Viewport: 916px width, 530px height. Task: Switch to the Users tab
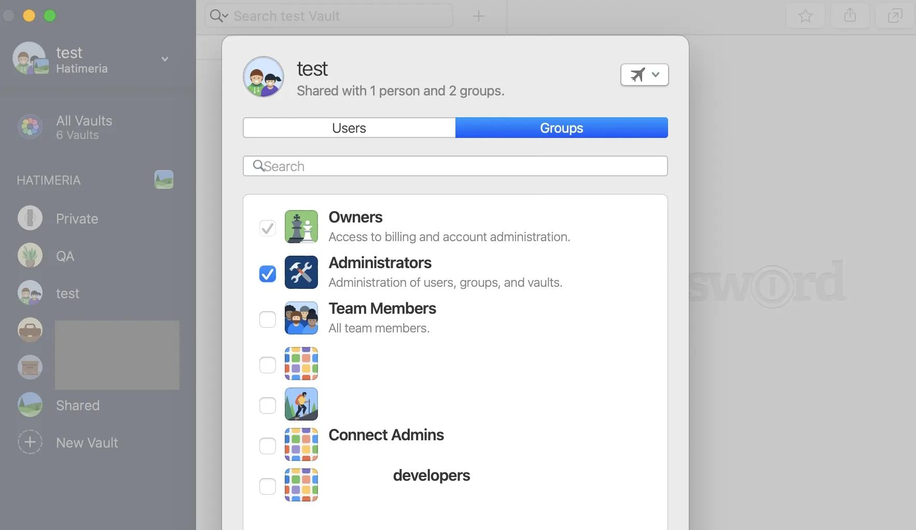pyautogui.click(x=349, y=128)
